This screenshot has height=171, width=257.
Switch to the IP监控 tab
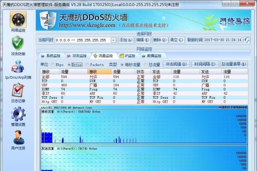[128, 56]
